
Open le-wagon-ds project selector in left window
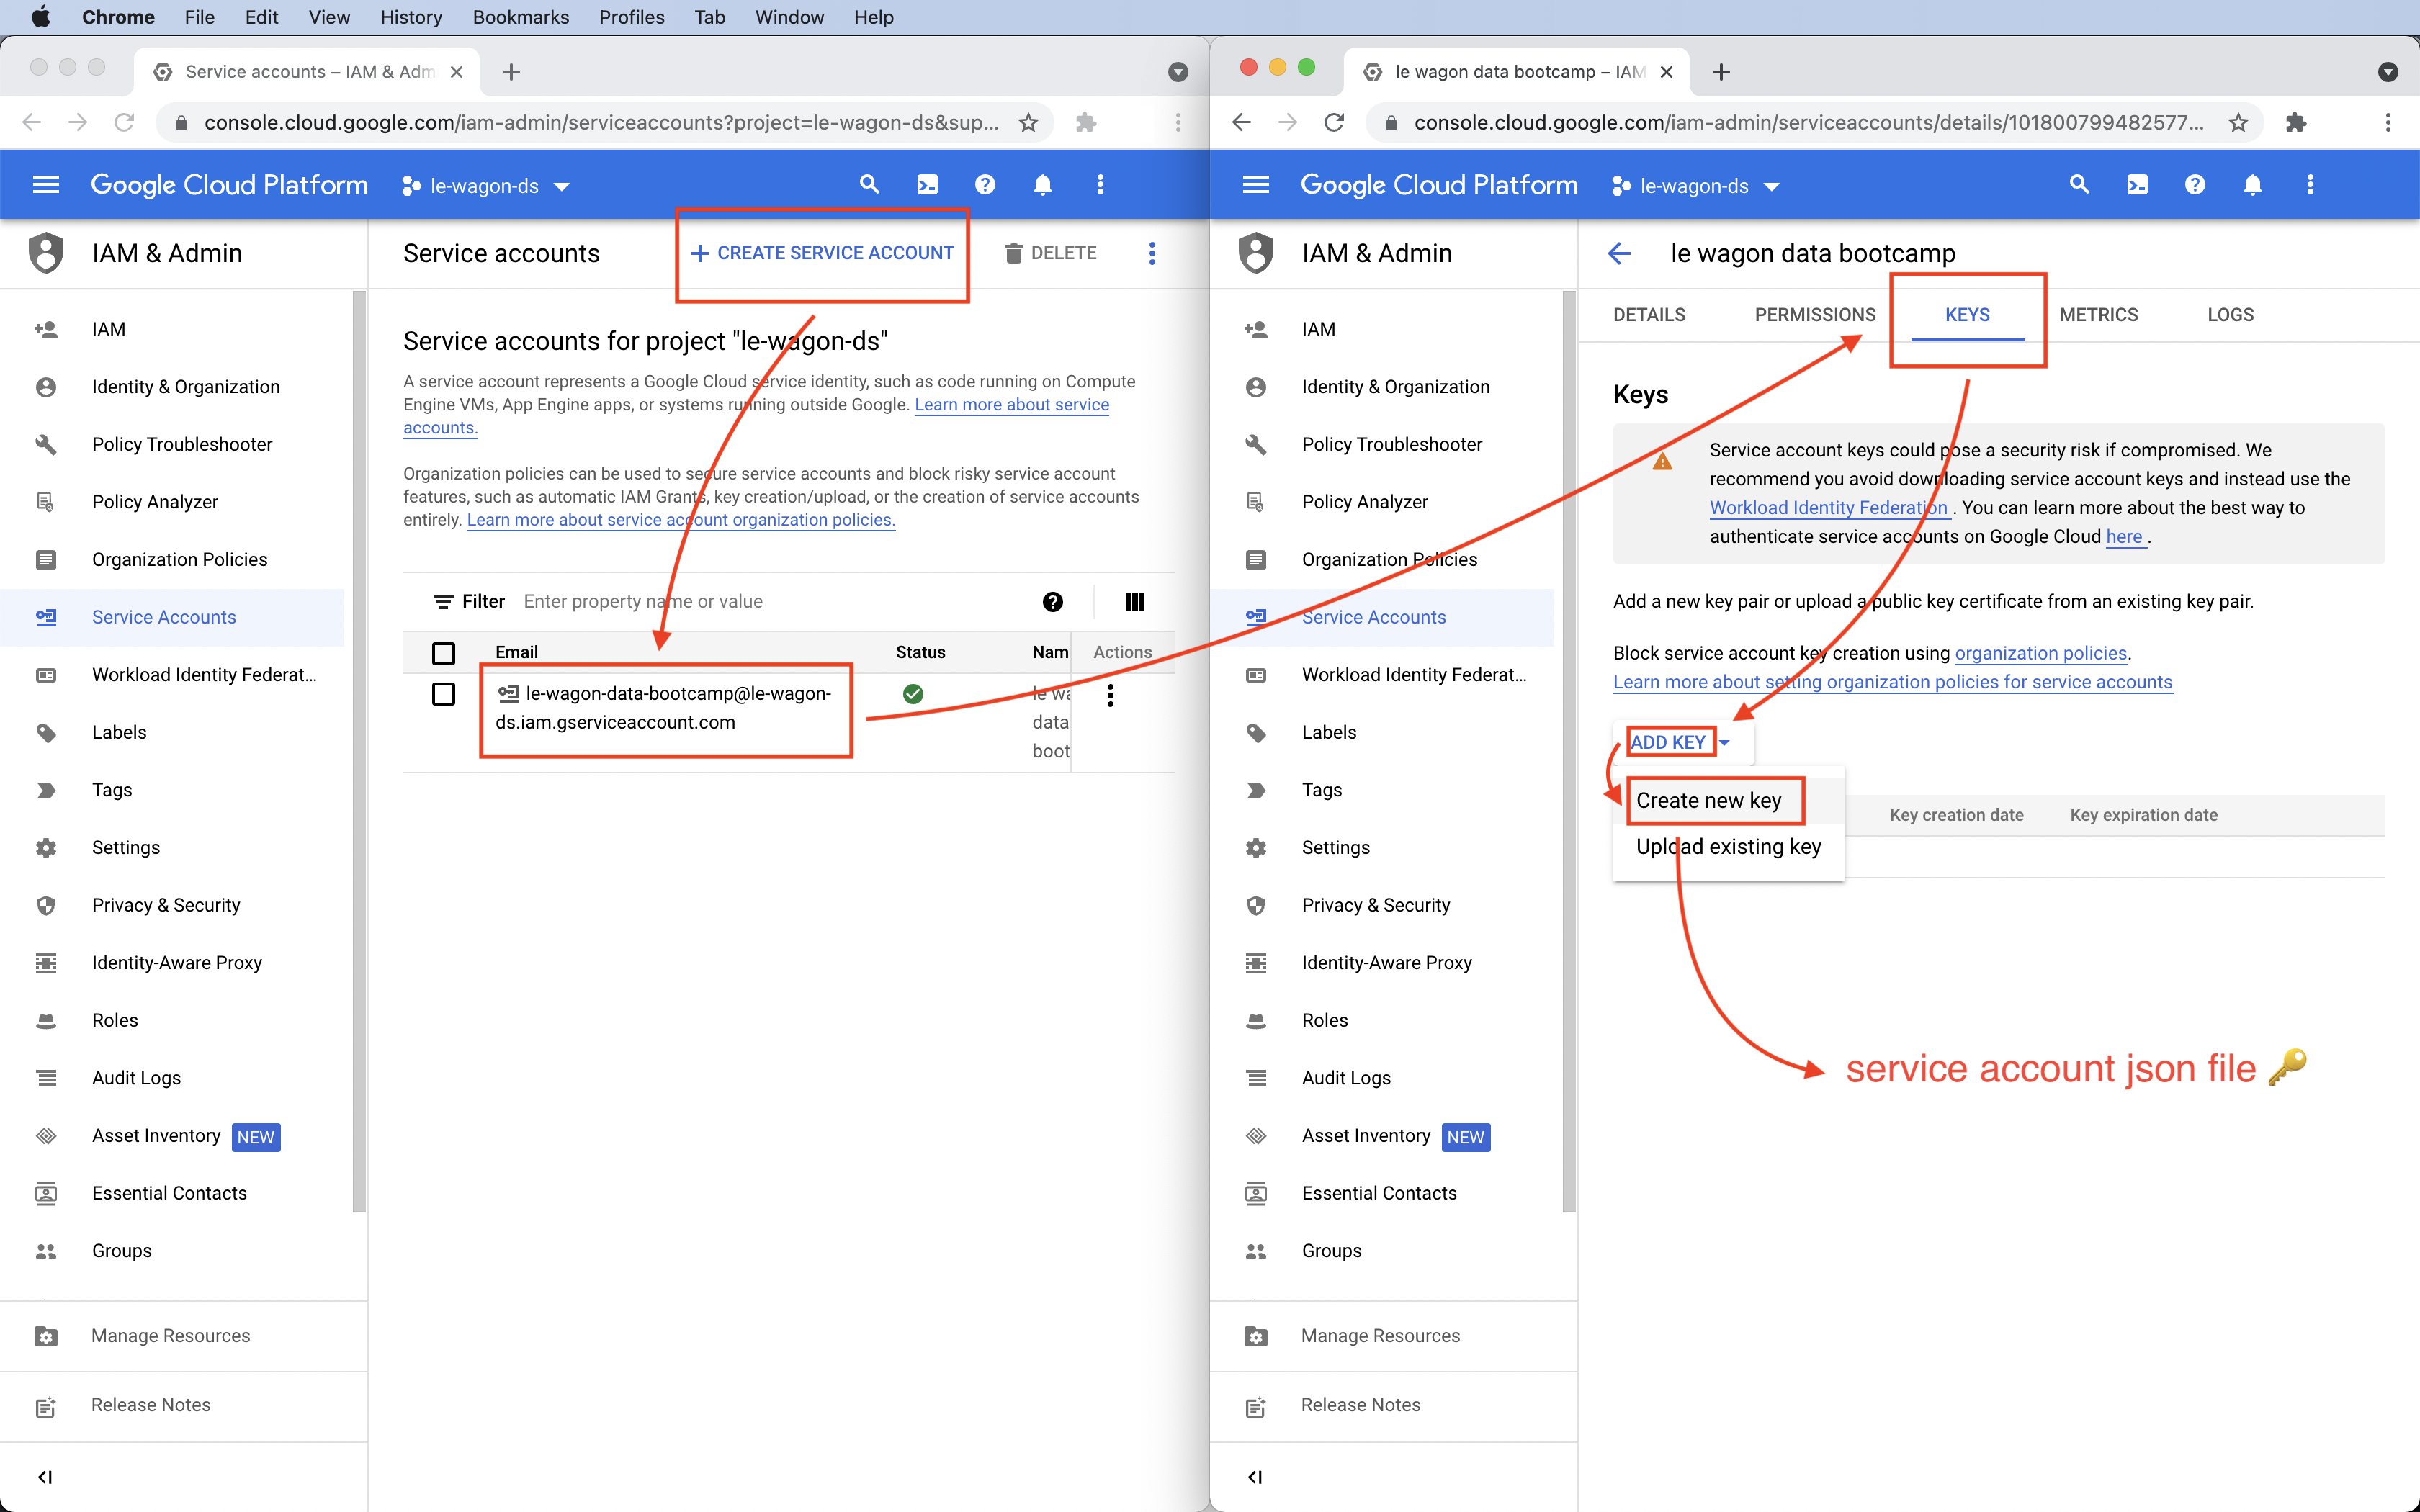tap(485, 186)
